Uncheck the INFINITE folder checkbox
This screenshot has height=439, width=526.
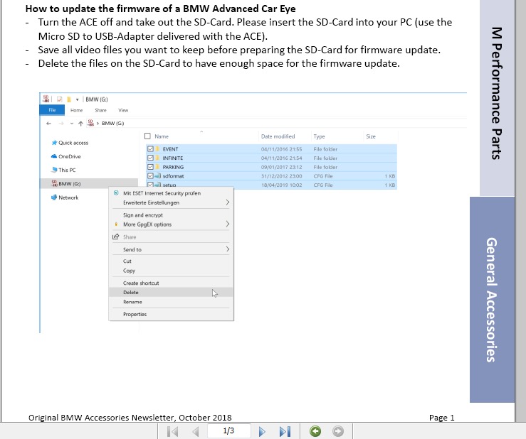point(150,158)
